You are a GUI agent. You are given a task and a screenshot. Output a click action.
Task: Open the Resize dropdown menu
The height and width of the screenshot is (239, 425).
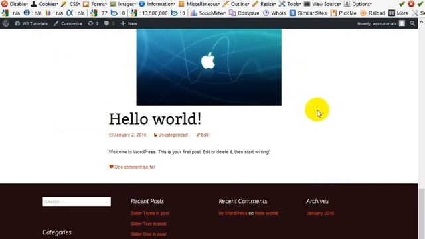click(264, 4)
